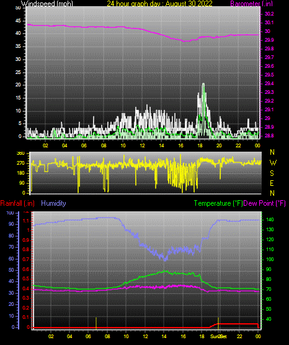Click the "Rainfall (.in)" legend label
Screen dimensions: 289x345
coord(17,203)
